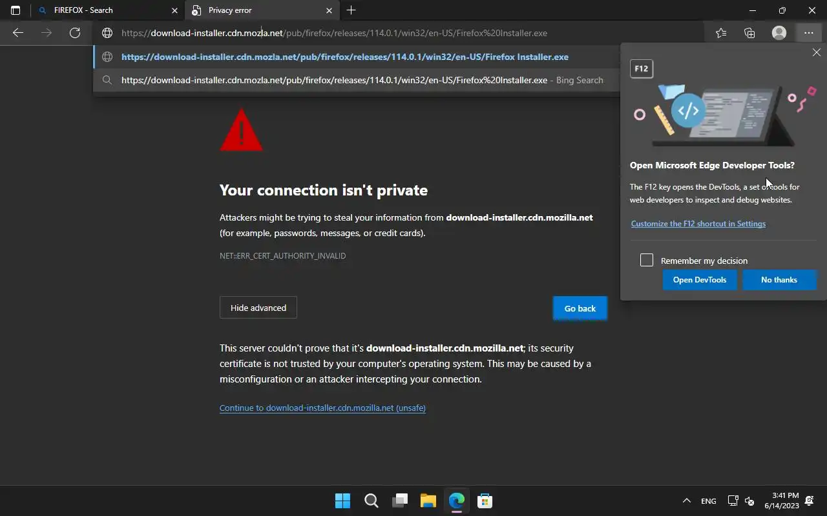The height and width of the screenshot is (516, 827).
Task: Click Customize the F12 shortcut in Settings
Action: (x=698, y=224)
